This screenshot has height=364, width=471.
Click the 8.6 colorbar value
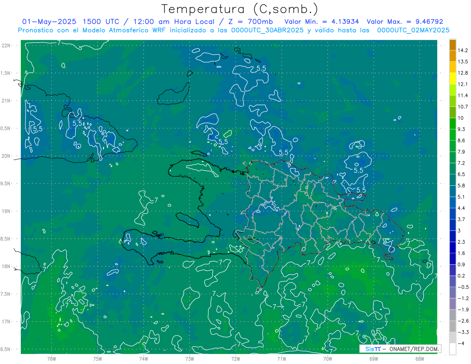[x=461, y=141]
